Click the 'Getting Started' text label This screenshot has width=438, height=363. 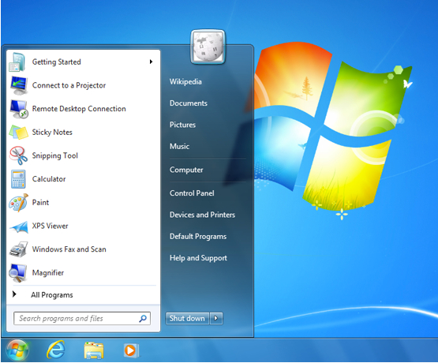[56, 62]
